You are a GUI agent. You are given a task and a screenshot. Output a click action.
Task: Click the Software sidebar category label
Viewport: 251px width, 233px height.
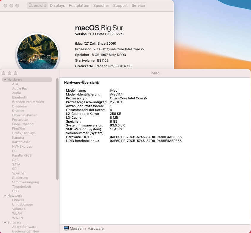(x=14, y=223)
